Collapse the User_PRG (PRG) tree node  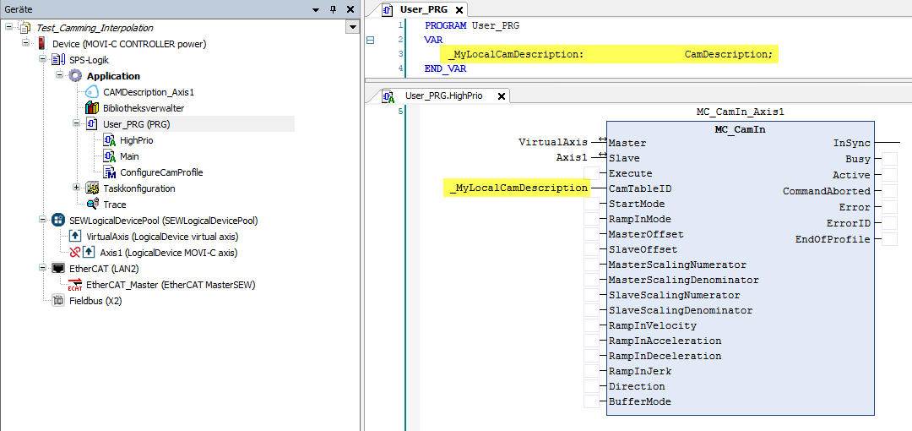coord(77,124)
